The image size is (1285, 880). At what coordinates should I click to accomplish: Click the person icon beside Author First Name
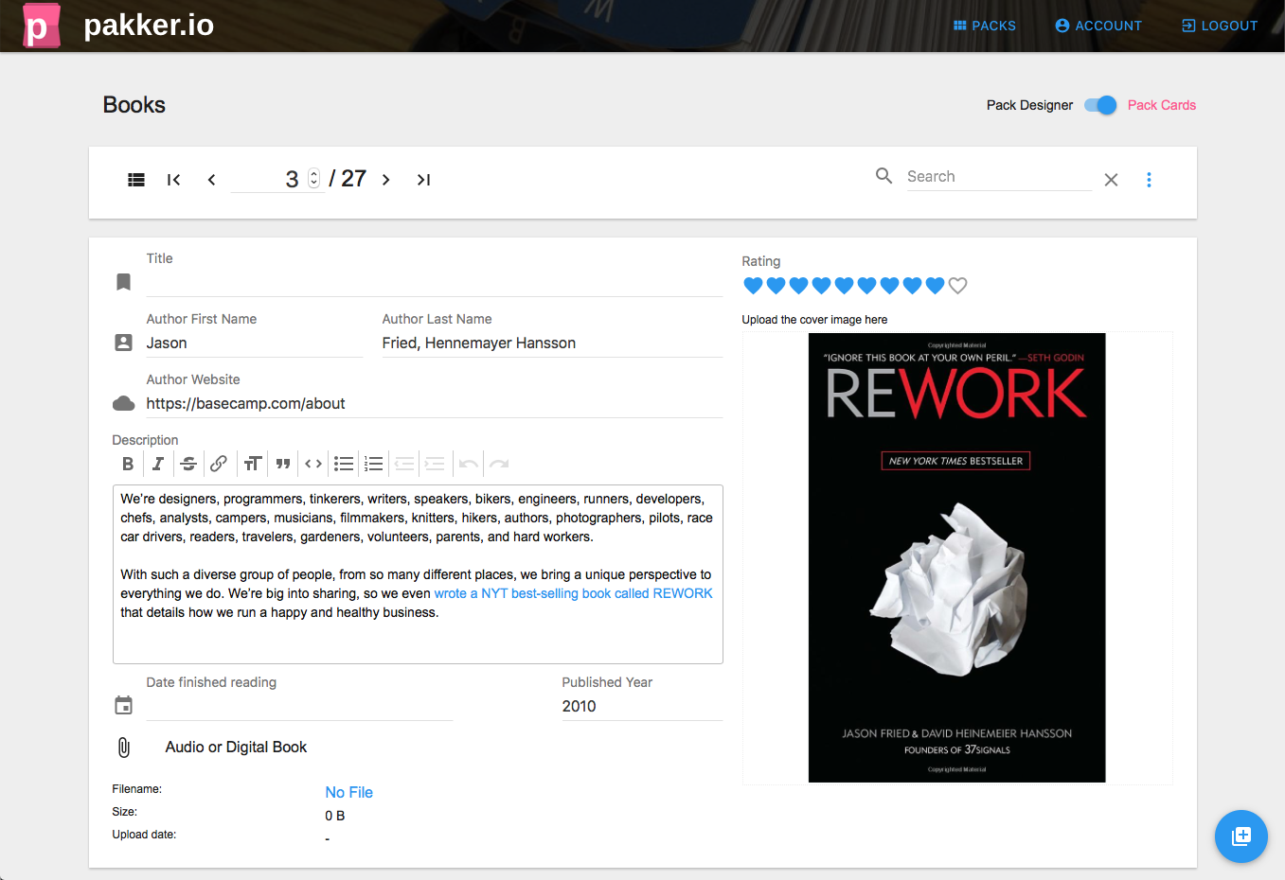(x=123, y=343)
